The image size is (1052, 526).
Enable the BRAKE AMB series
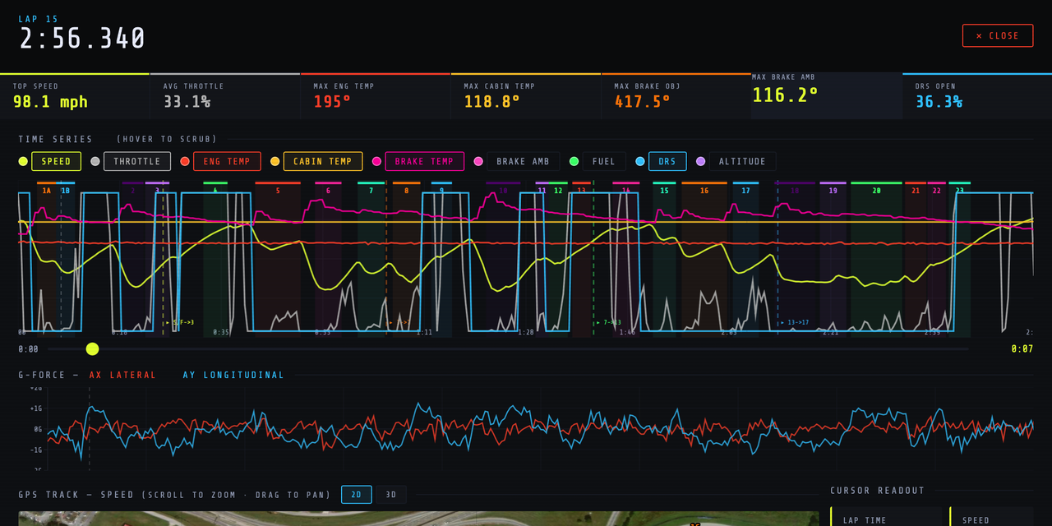[523, 161]
